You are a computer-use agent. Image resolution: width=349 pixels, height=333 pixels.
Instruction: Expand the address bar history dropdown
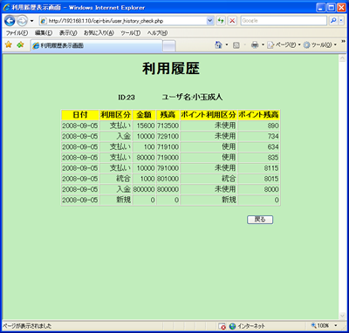pos(210,21)
